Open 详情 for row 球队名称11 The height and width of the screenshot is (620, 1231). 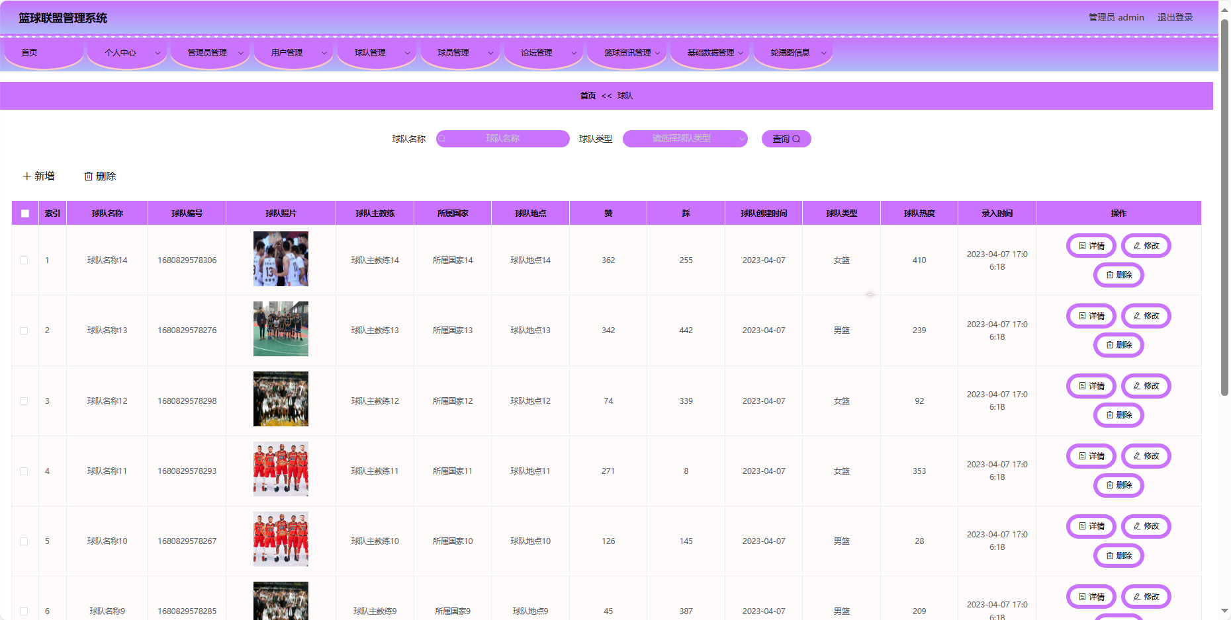click(1091, 456)
